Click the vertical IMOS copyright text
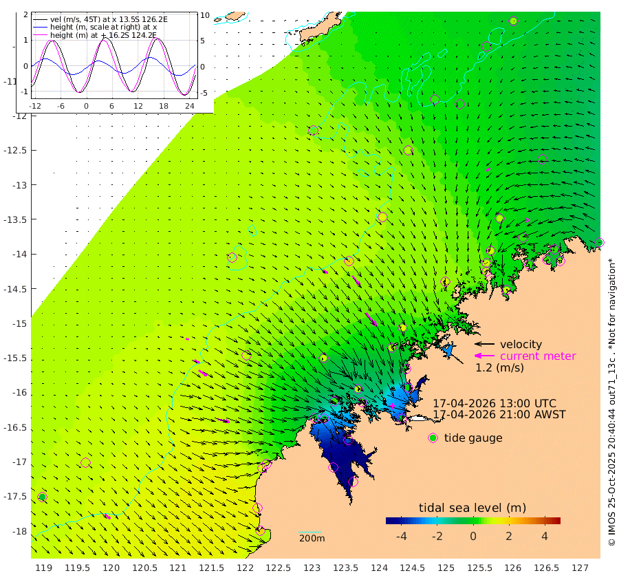 coord(611,402)
